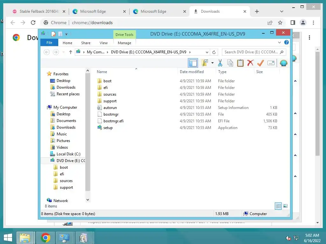Select the bootmgr.efi file
The width and height of the screenshot is (326, 244).
click(113, 121)
